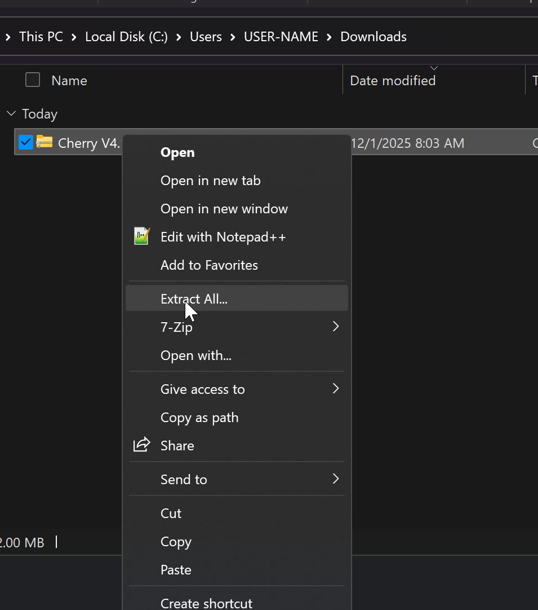Select Open in new window
Image resolution: width=538 pixels, height=610 pixels.
pos(224,209)
